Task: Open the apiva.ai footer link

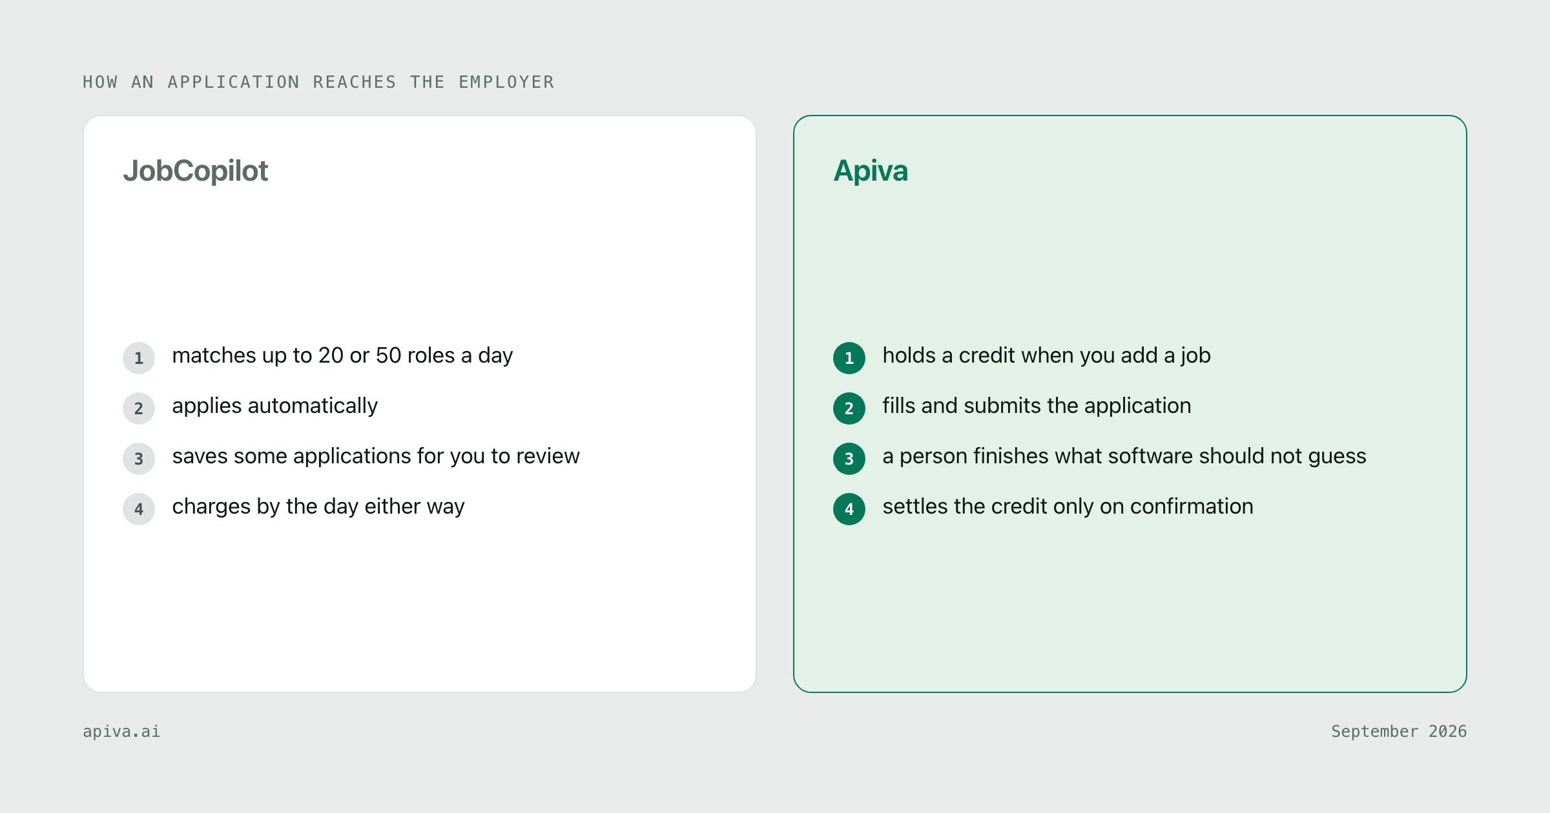Action: coord(121,731)
